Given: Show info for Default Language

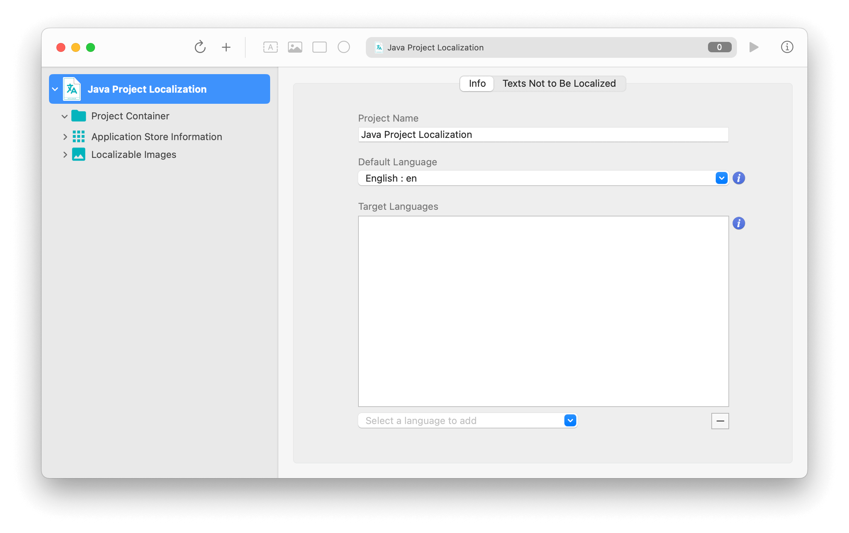Looking at the screenshot, I should click(x=739, y=178).
